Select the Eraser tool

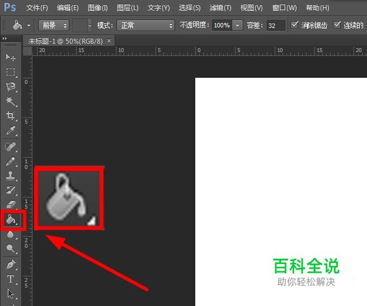click(11, 204)
